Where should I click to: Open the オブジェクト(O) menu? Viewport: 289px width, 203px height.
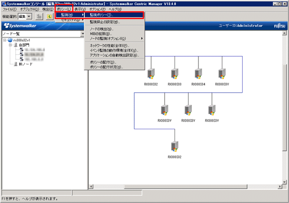[x=29, y=9]
